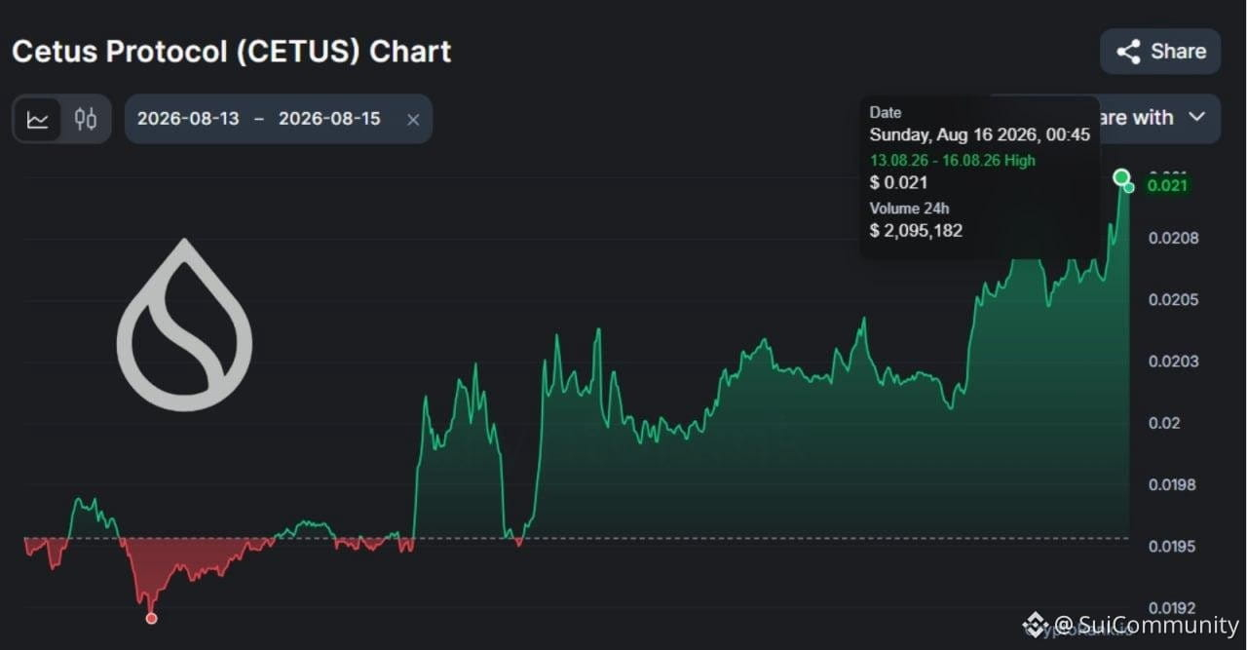Screen dimensions: 1247x650
Task: Share the CETUS chart
Action: pos(1160,52)
